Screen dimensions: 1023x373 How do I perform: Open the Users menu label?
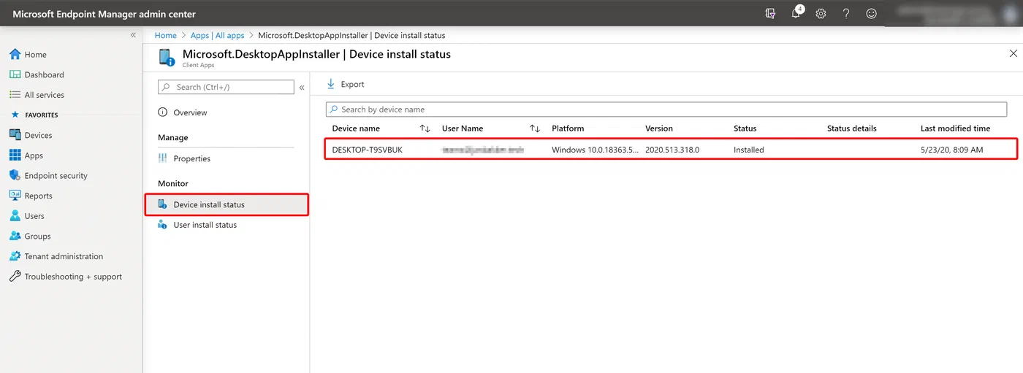(x=34, y=216)
